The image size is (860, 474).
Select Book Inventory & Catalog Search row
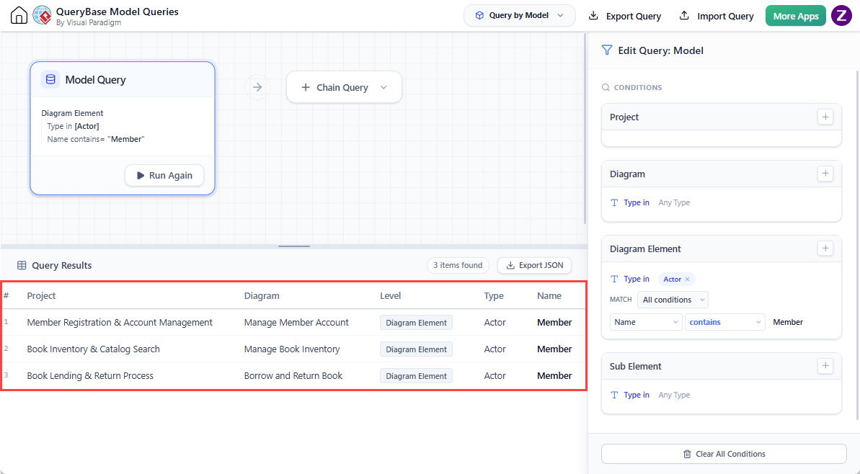pos(294,349)
